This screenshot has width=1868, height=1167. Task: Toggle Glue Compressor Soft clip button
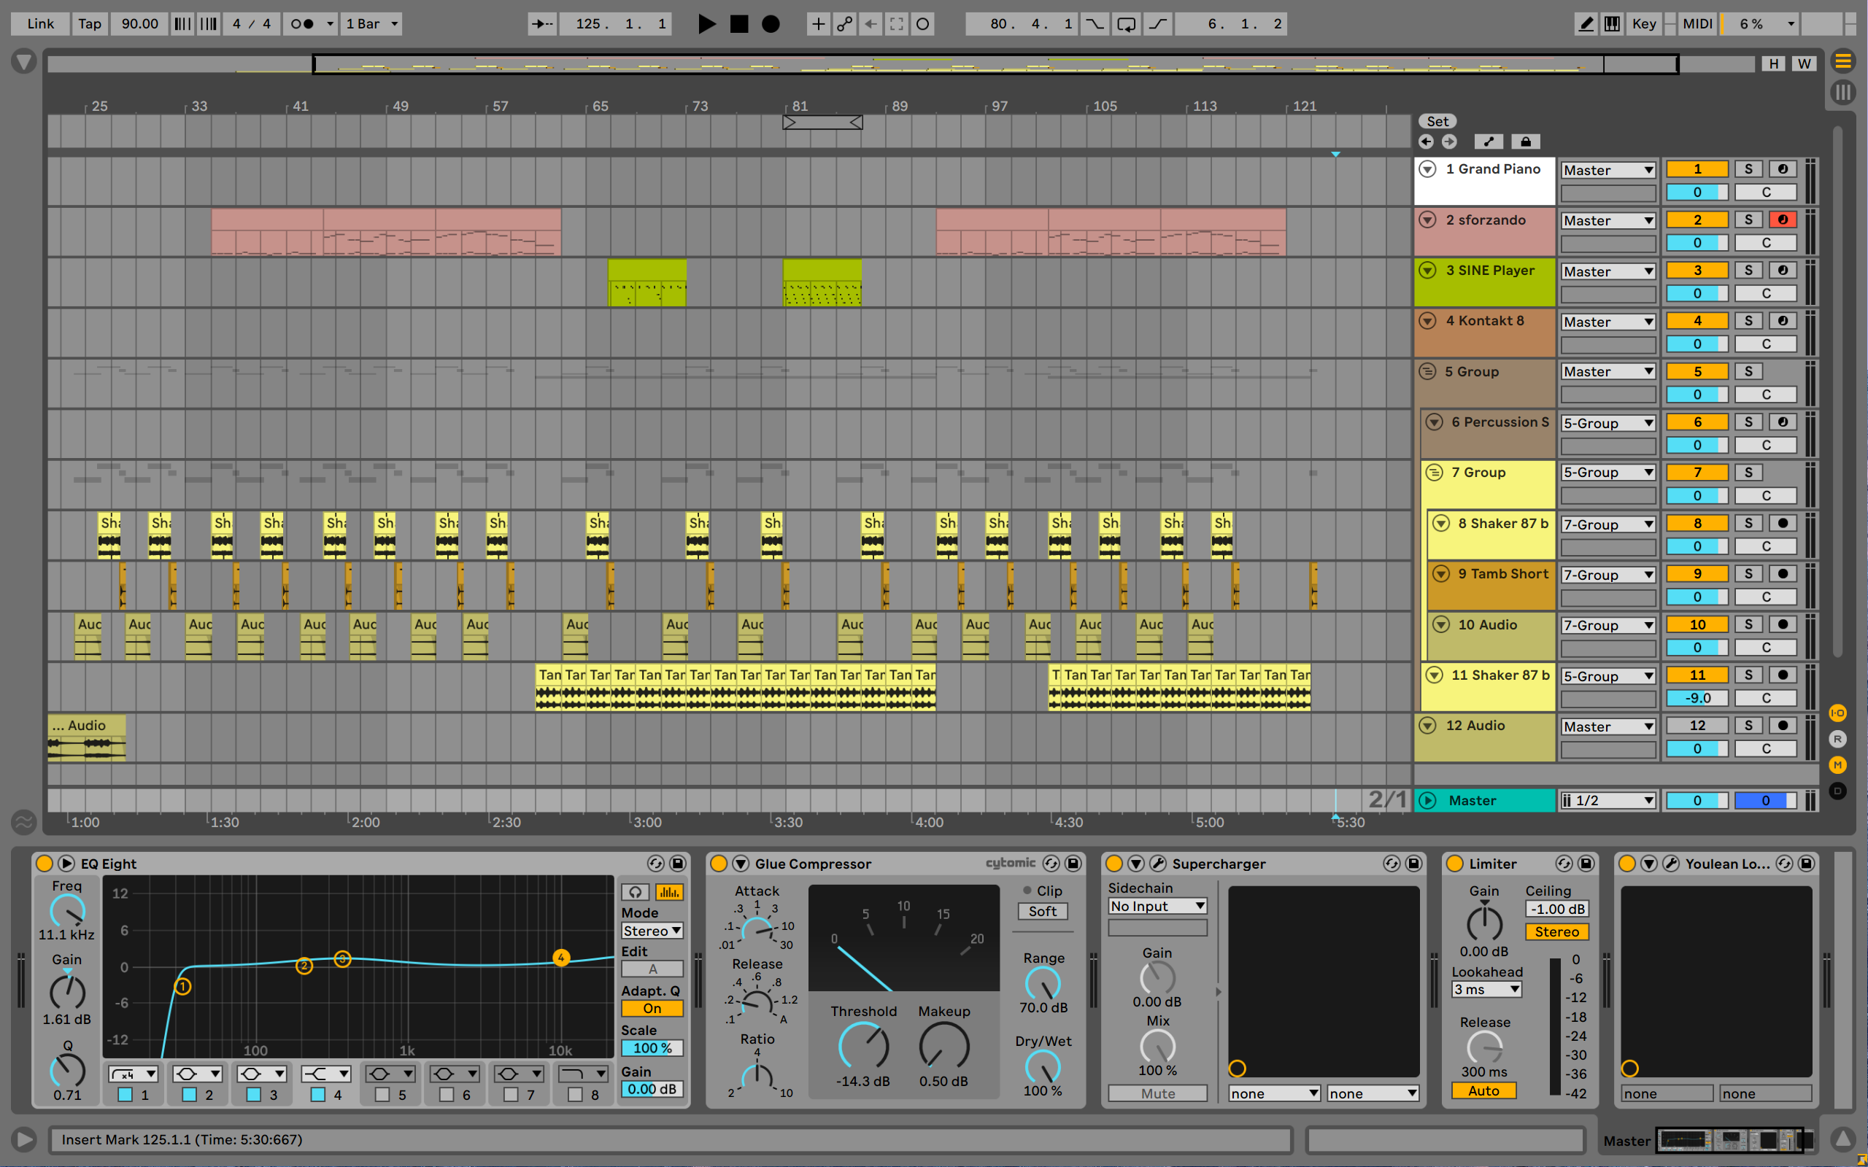(x=1042, y=912)
